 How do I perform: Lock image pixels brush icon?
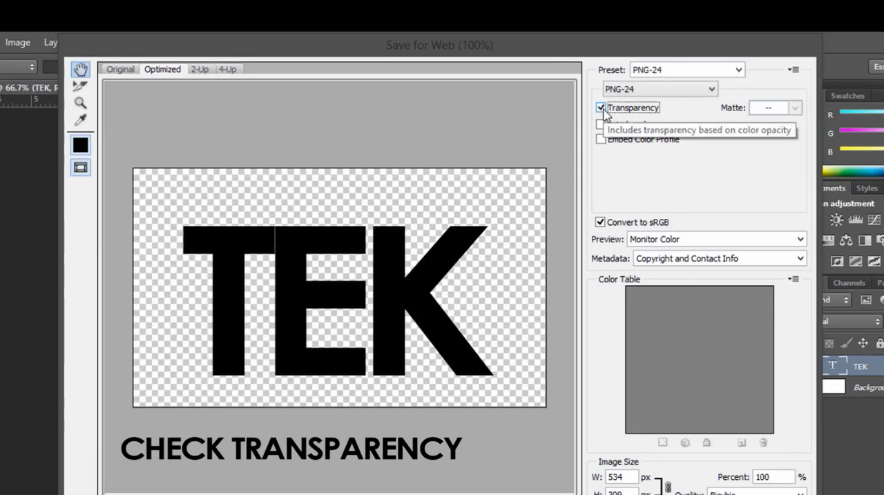(x=846, y=343)
